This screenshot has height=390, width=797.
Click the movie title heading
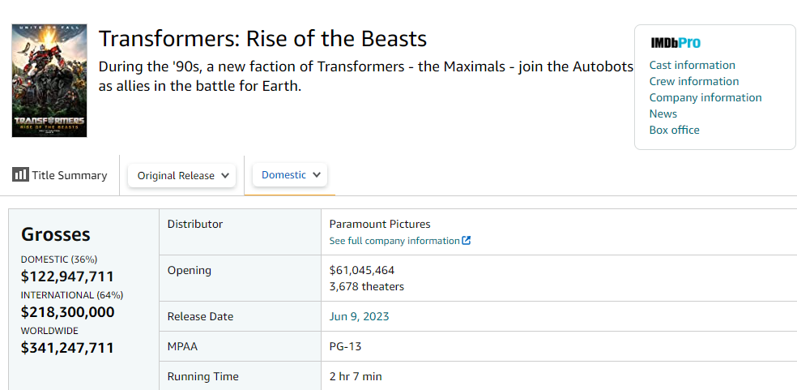[x=262, y=39]
